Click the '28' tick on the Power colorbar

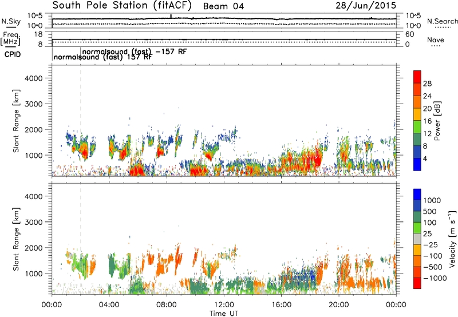427,84
